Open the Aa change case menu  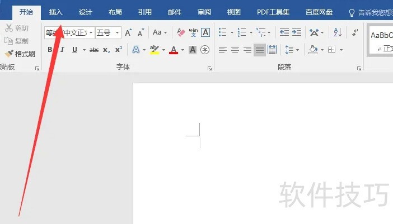pyautogui.click(x=160, y=32)
